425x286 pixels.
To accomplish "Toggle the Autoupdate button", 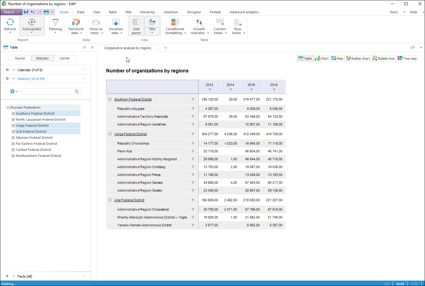I will (x=32, y=22).
